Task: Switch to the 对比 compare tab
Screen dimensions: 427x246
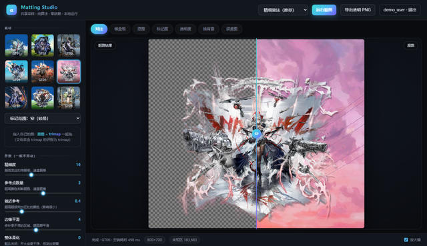Action: click(x=99, y=29)
